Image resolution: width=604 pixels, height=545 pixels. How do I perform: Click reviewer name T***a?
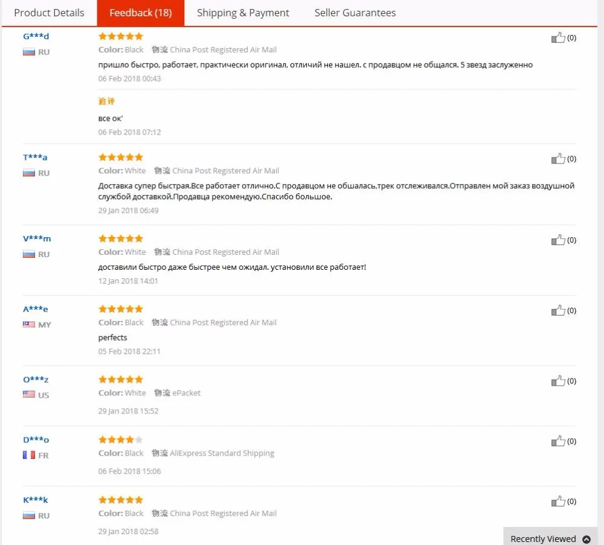pos(35,157)
